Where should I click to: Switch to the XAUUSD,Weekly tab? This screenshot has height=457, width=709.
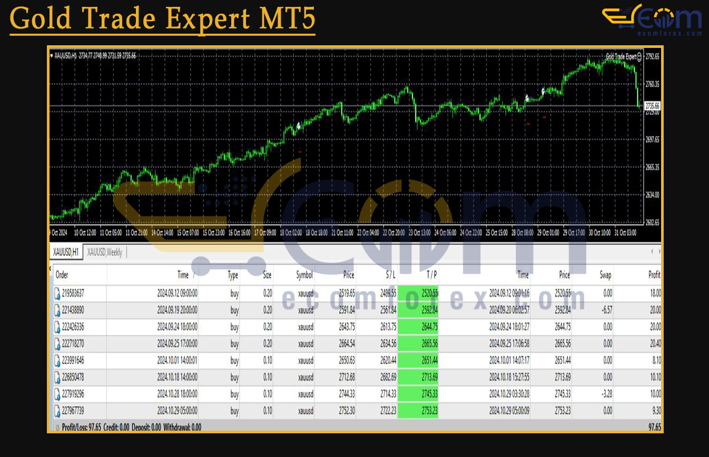pos(104,252)
